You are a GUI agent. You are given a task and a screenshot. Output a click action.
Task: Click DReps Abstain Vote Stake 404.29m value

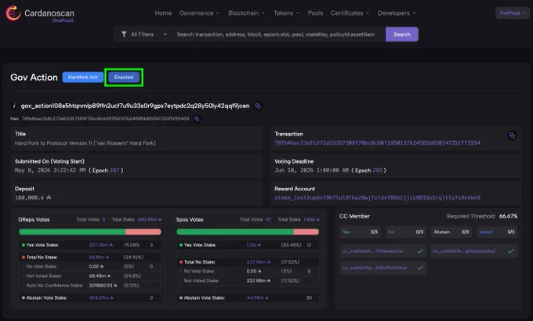pyautogui.click(x=101, y=298)
